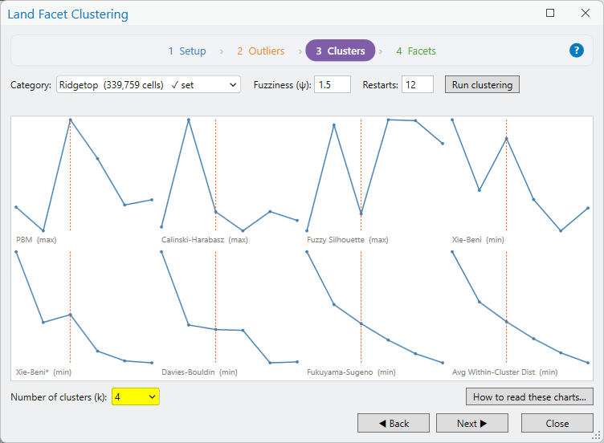
Task: Click the Calinski-Harabasz (max) chart
Action: (230, 181)
